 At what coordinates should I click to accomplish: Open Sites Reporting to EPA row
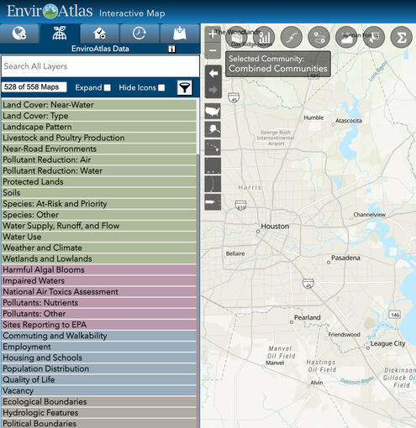[x=99, y=325]
